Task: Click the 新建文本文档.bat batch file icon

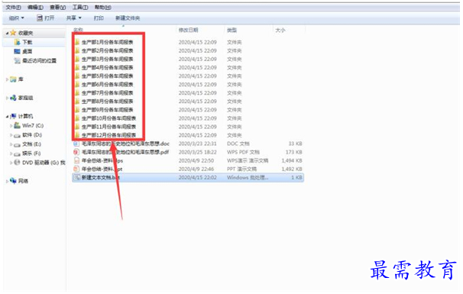Action: (x=76, y=177)
